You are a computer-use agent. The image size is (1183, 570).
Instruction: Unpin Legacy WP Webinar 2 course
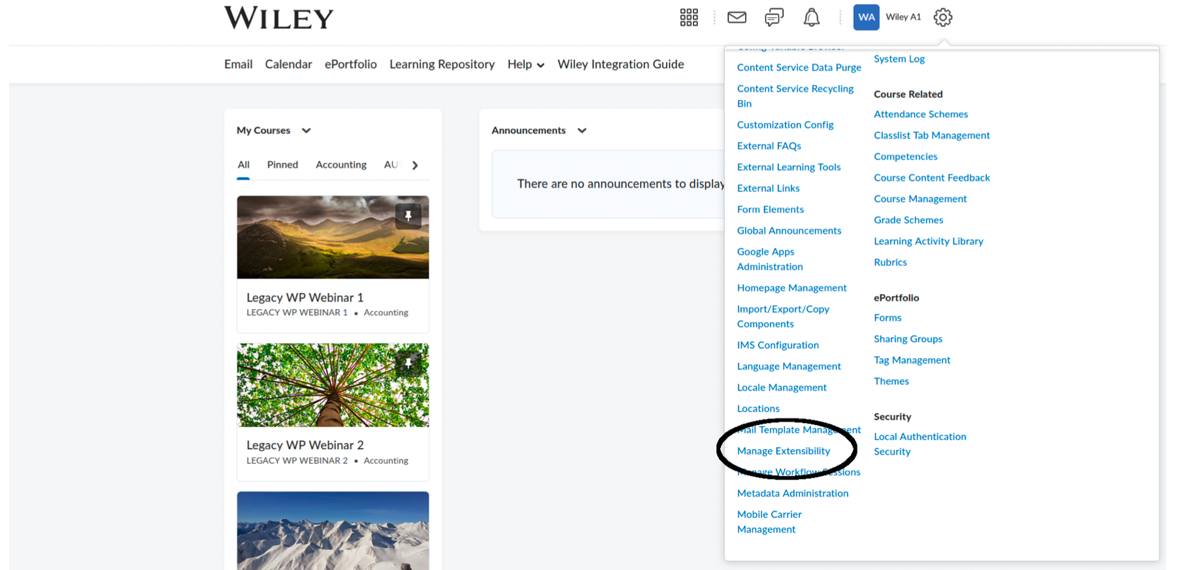(408, 363)
